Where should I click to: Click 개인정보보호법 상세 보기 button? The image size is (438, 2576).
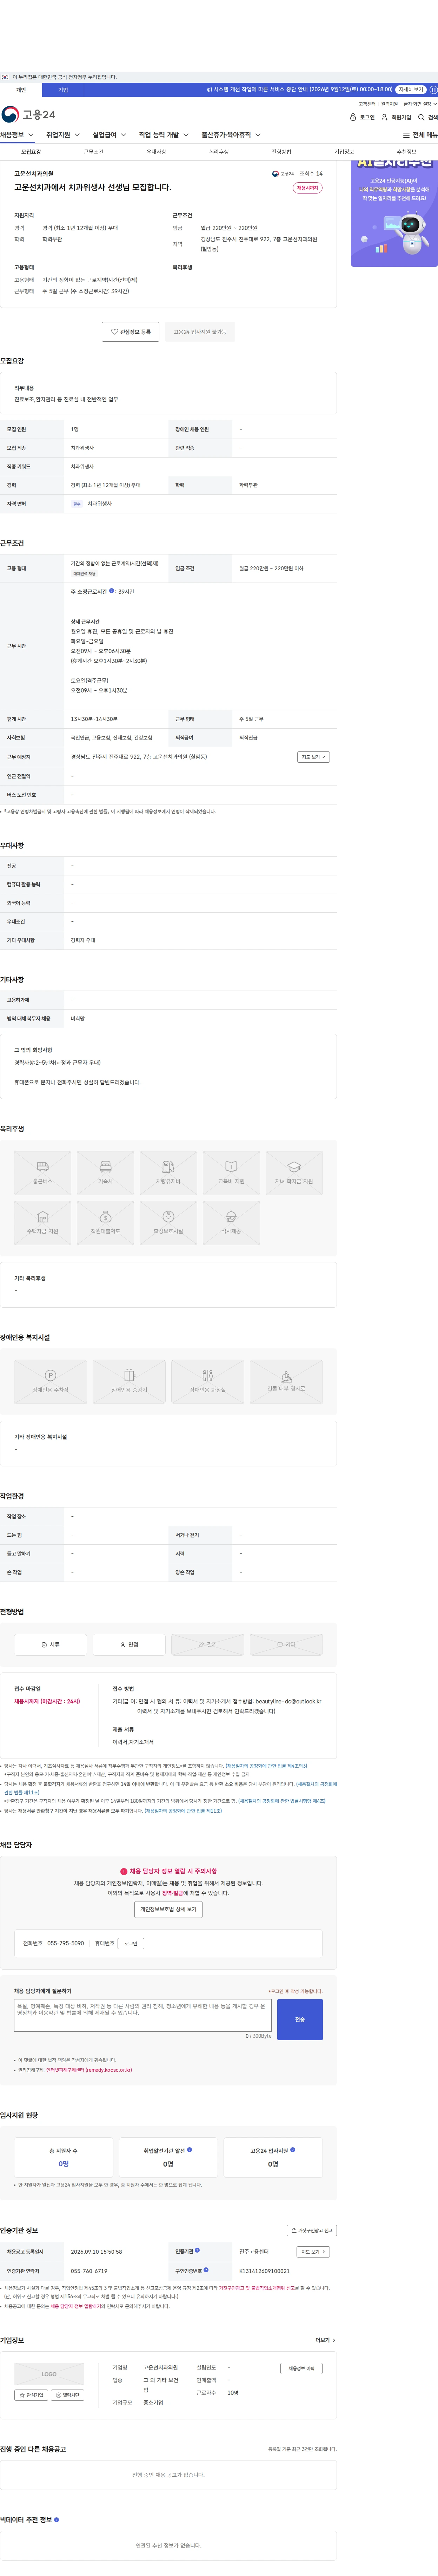click(x=168, y=1909)
